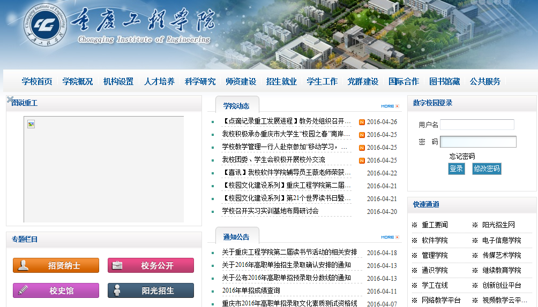Open quick link 管理学院
Screen dimensions: 538x307
pyautogui.click(x=435, y=256)
